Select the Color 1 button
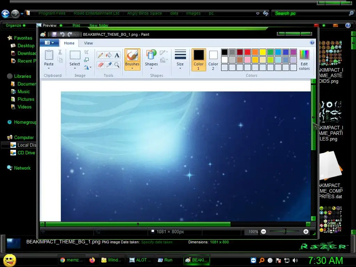 click(199, 59)
